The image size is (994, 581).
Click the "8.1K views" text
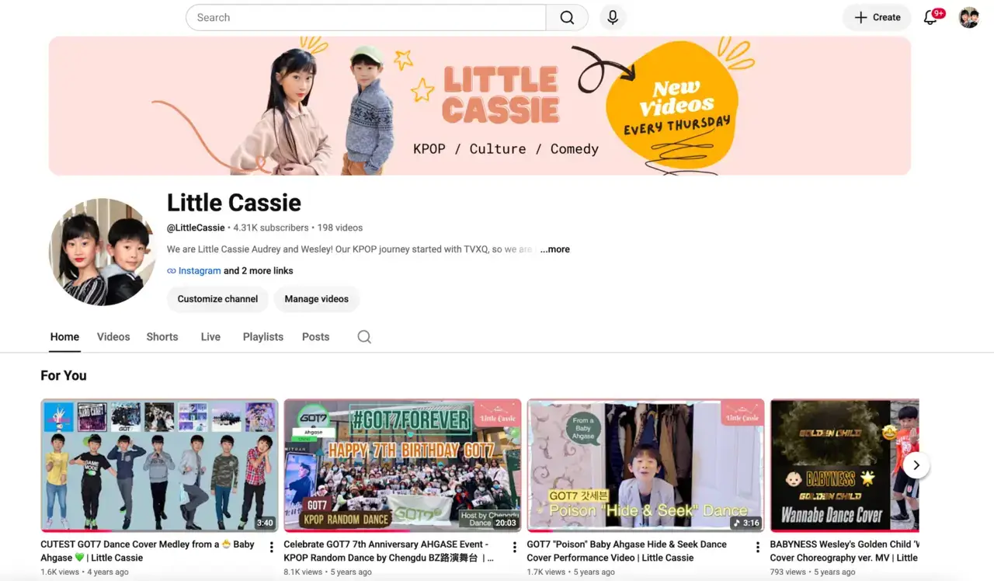[303, 572]
